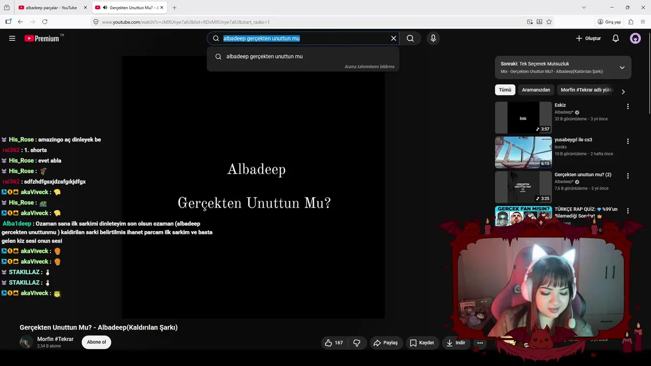This screenshot has width=651, height=366.
Task: Select suggestion 'albadeep gerçekten unuttun mu'
Action: [303, 56]
